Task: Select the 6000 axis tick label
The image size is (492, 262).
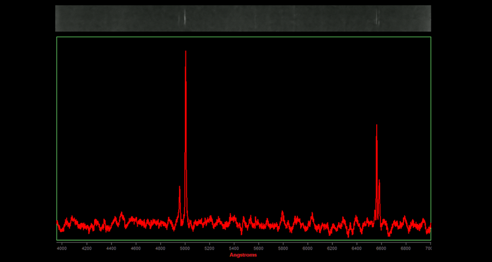Action: tap(308, 248)
